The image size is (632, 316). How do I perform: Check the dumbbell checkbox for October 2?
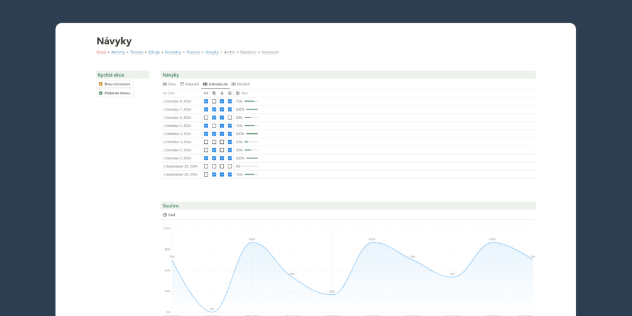point(206,150)
